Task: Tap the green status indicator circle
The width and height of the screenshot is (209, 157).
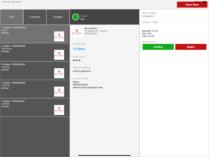Action: (x=76, y=17)
